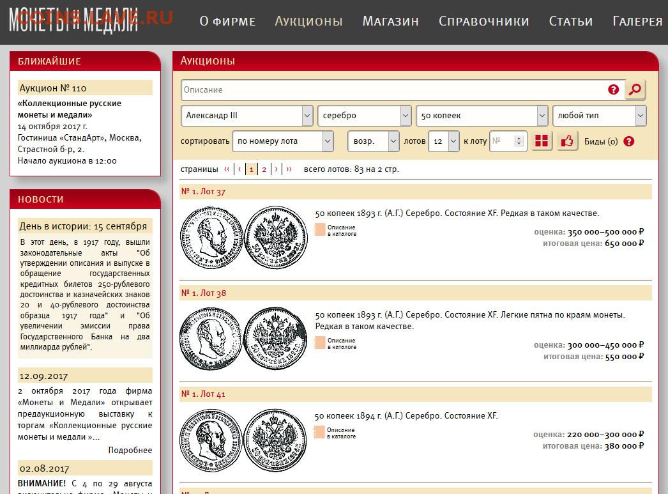Open Справочники menu item
This screenshot has height=494, width=668.
pos(484,21)
